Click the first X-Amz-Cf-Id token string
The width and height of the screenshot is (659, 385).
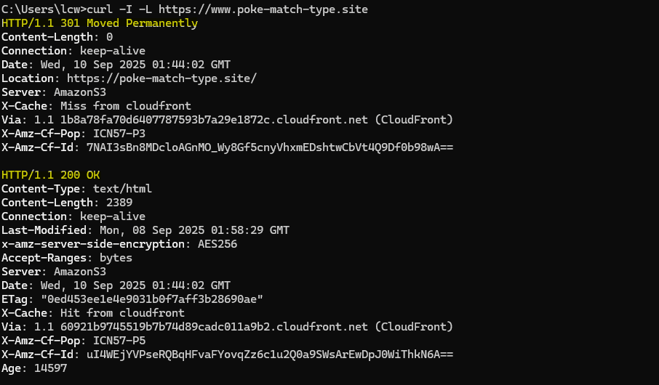click(x=270, y=147)
